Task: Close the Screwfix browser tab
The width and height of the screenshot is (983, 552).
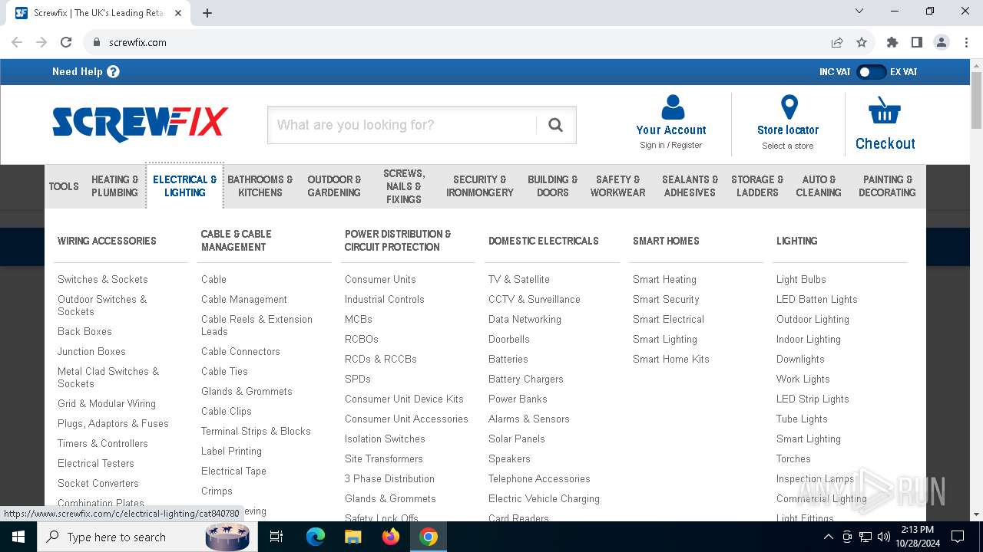Action: pyautogui.click(x=178, y=13)
